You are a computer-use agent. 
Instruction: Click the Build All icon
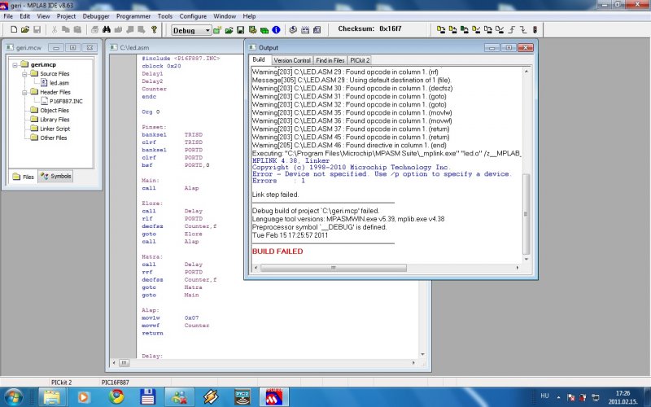(x=305, y=30)
